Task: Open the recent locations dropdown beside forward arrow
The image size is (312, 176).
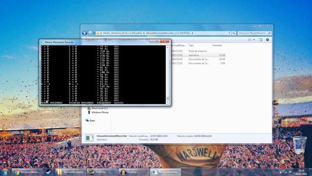Action: (94, 33)
